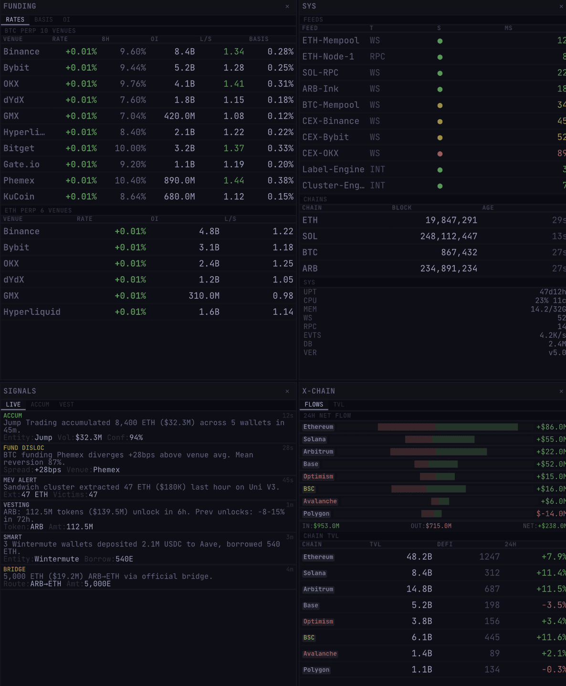Select Phemex row in BTC perp table
The image size is (566, 686).
tap(148, 180)
